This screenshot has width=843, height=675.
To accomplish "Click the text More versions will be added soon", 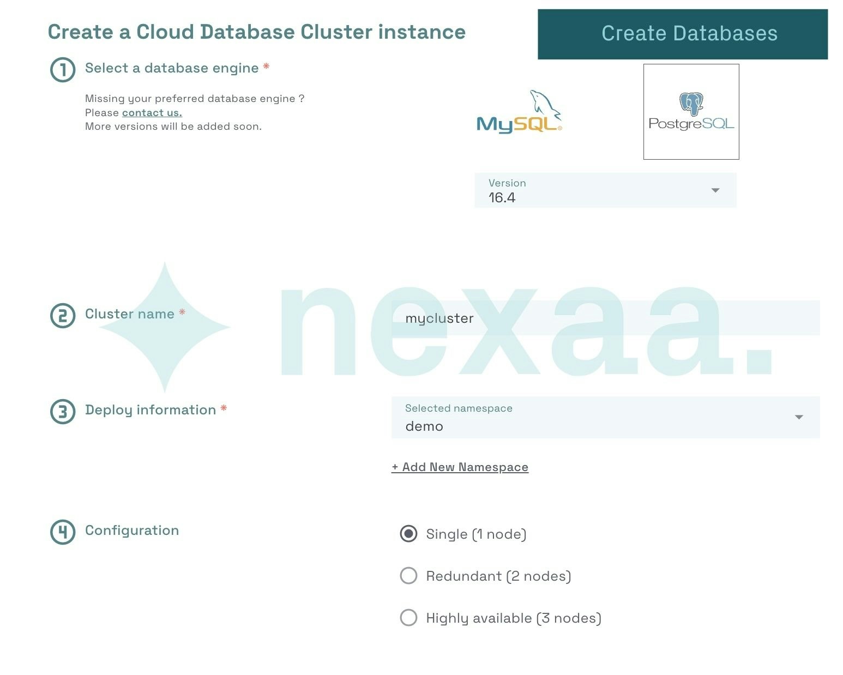I will coord(173,126).
